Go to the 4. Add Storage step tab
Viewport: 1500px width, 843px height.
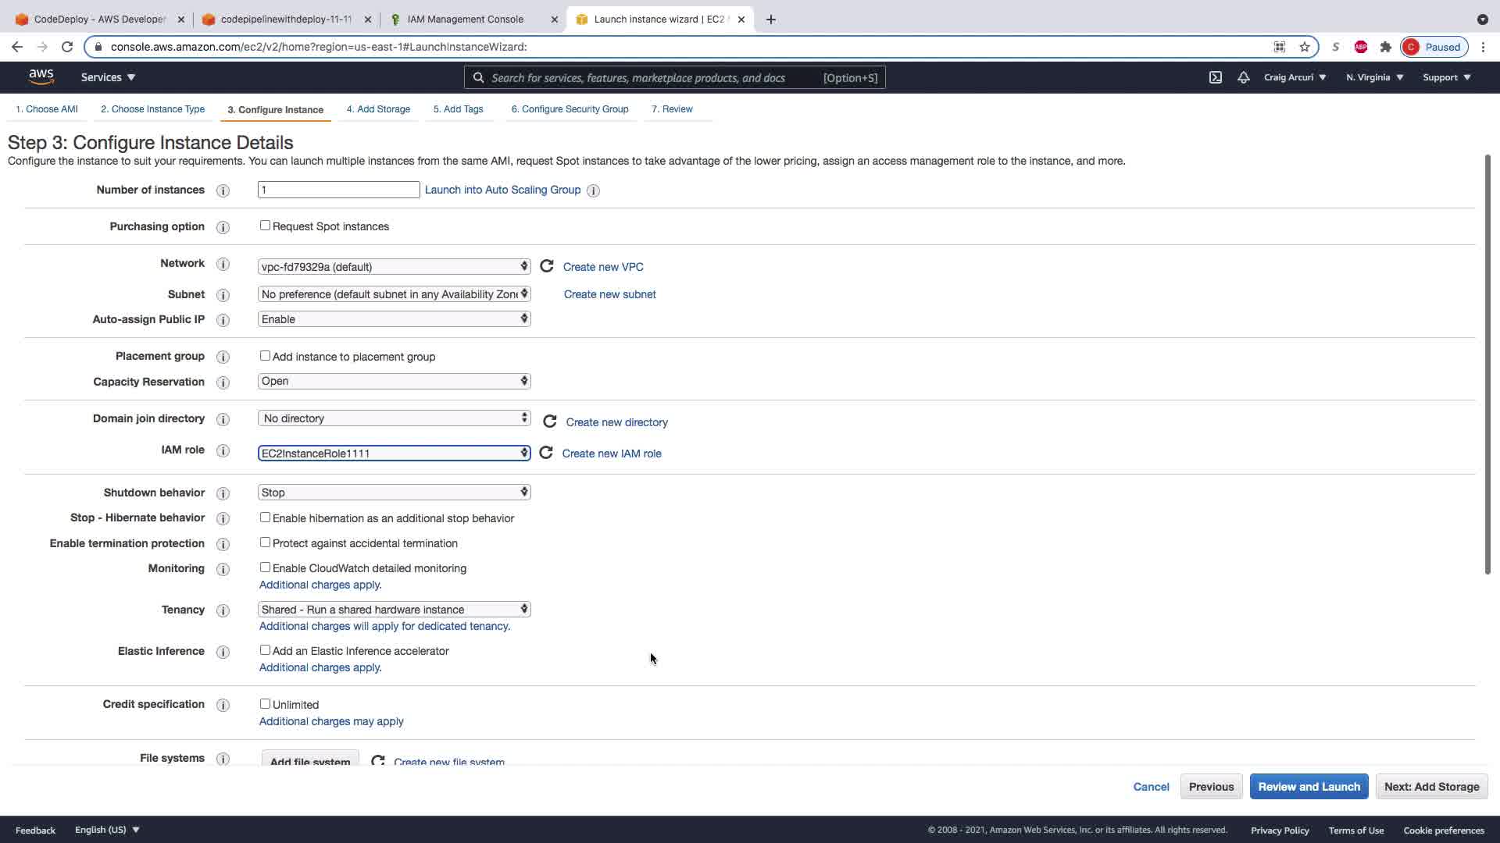378,109
